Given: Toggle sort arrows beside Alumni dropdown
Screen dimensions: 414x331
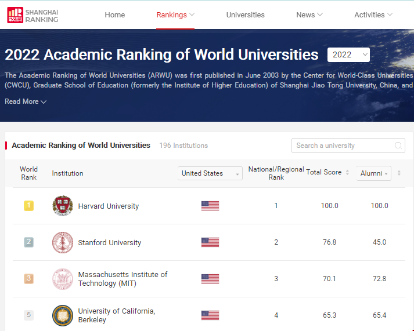Looking at the screenshot, I should pos(399,173).
